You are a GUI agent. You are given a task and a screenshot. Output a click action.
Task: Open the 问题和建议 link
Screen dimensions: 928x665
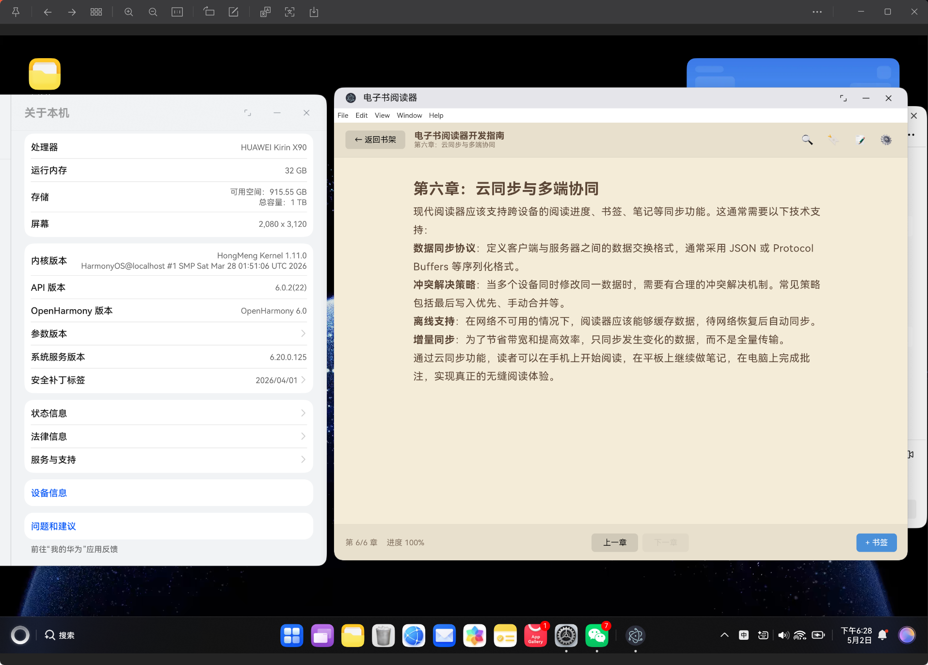53,526
